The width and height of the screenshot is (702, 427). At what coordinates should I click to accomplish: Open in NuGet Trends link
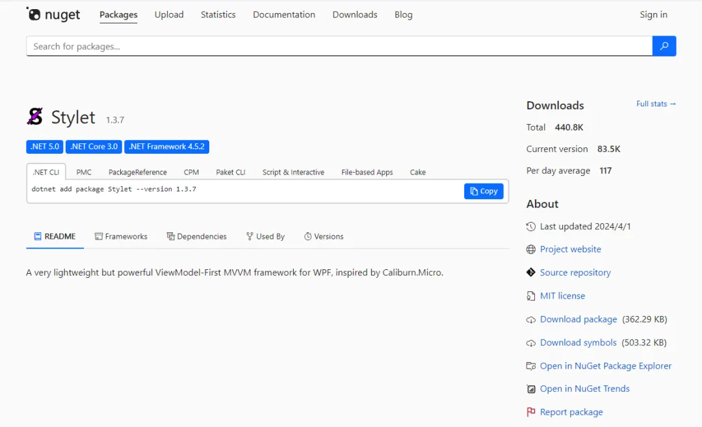pyautogui.click(x=585, y=389)
